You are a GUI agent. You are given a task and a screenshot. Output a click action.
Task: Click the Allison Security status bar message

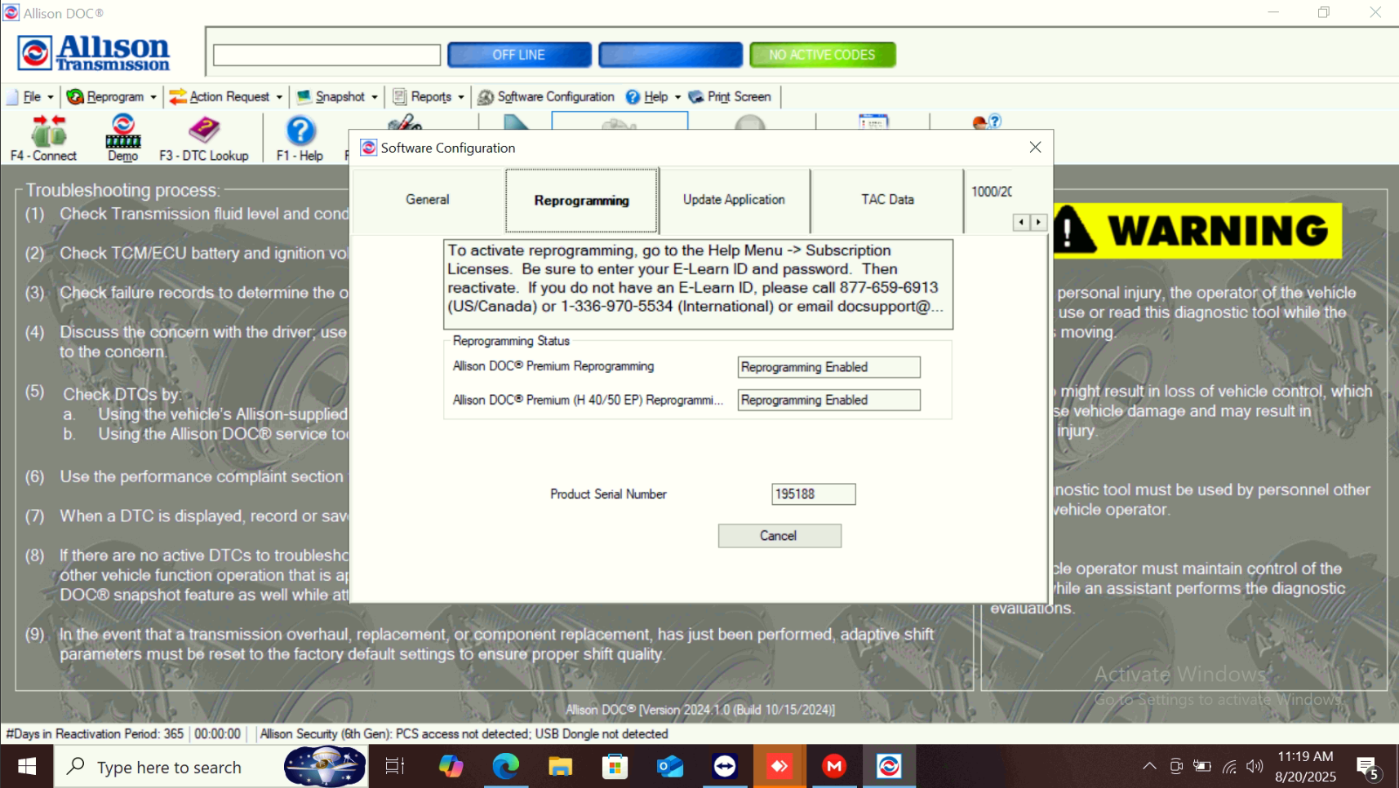(x=464, y=734)
